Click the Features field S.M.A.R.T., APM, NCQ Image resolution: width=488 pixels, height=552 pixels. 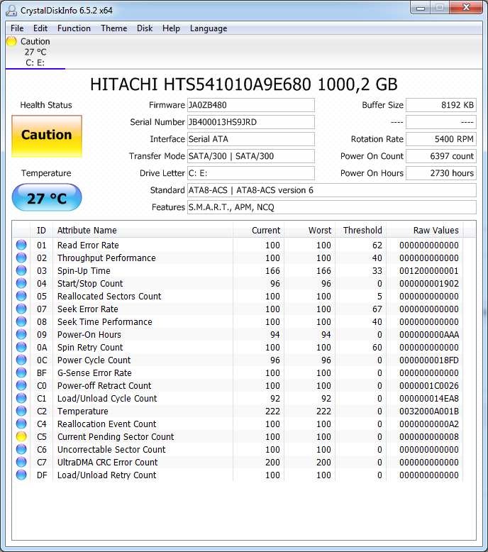pyautogui.click(x=332, y=207)
